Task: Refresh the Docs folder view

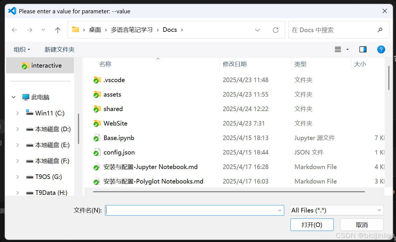Action: [275, 30]
